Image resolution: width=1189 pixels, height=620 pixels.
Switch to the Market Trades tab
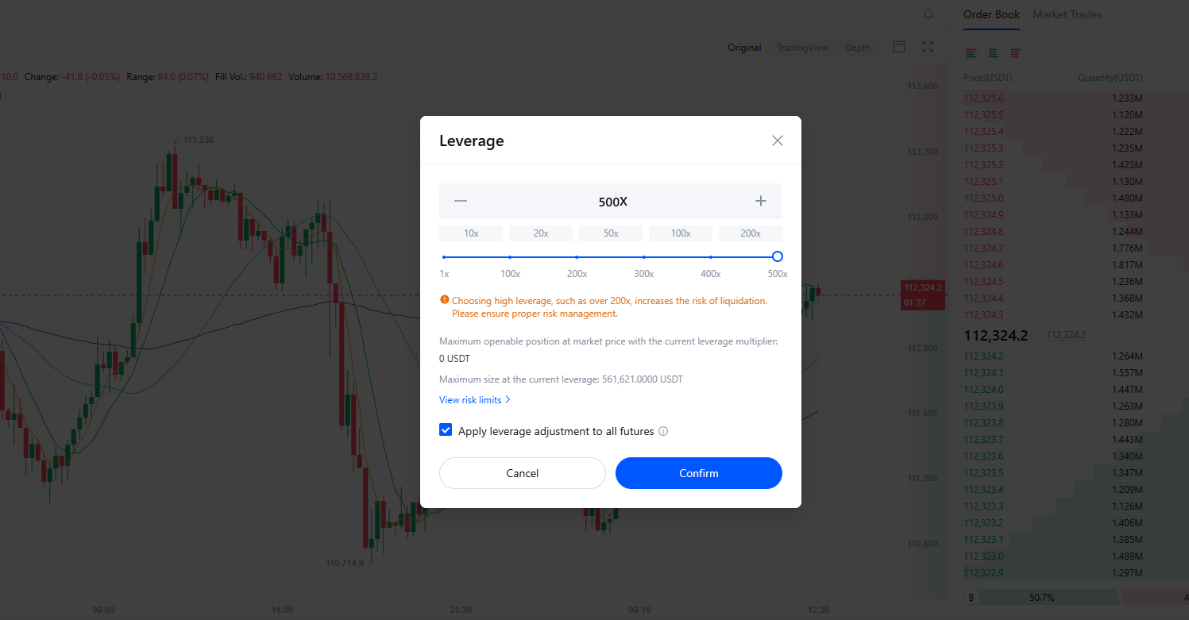1067,14
